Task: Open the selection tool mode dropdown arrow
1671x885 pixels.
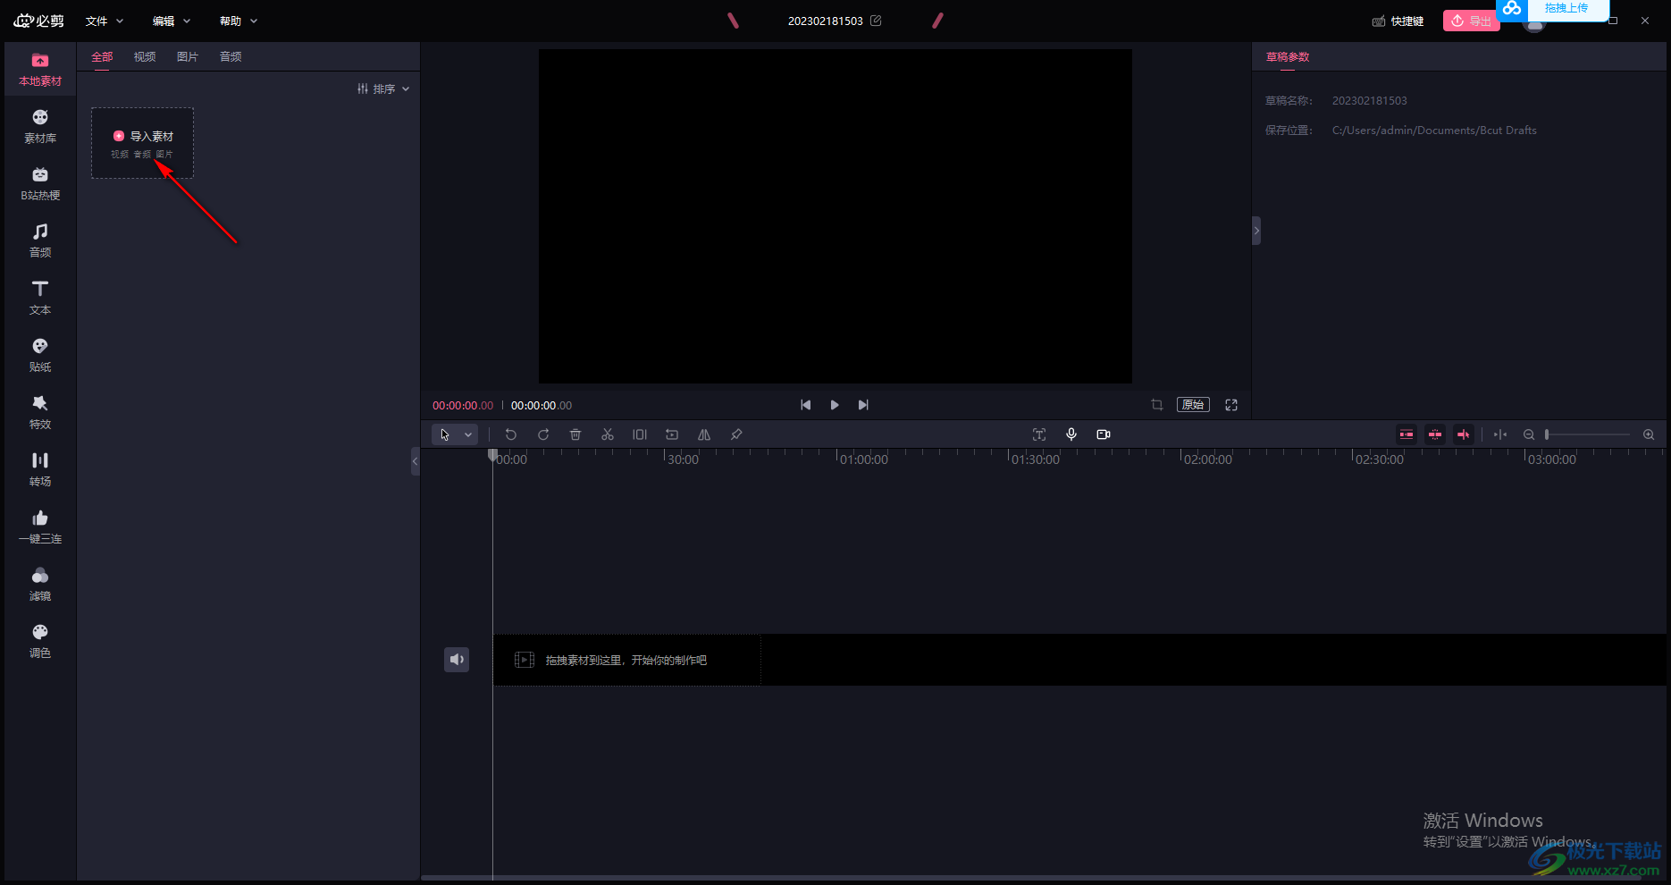Action: tap(468, 434)
